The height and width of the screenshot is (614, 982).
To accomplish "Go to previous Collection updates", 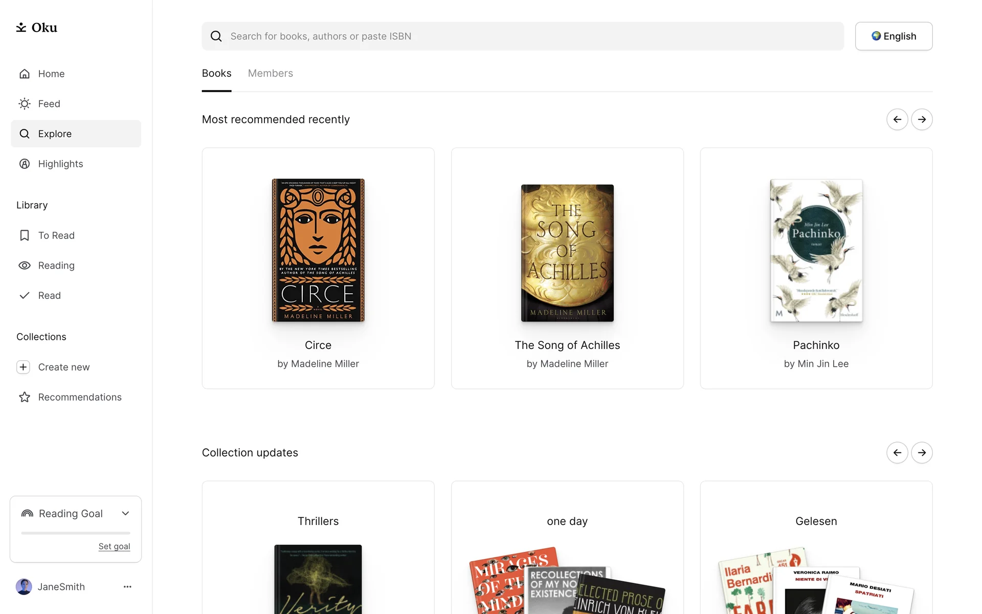I will pos(897,453).
